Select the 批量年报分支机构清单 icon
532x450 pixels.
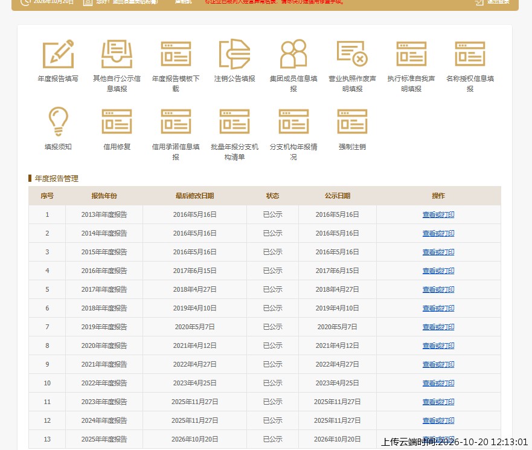(x=234, y=121)
